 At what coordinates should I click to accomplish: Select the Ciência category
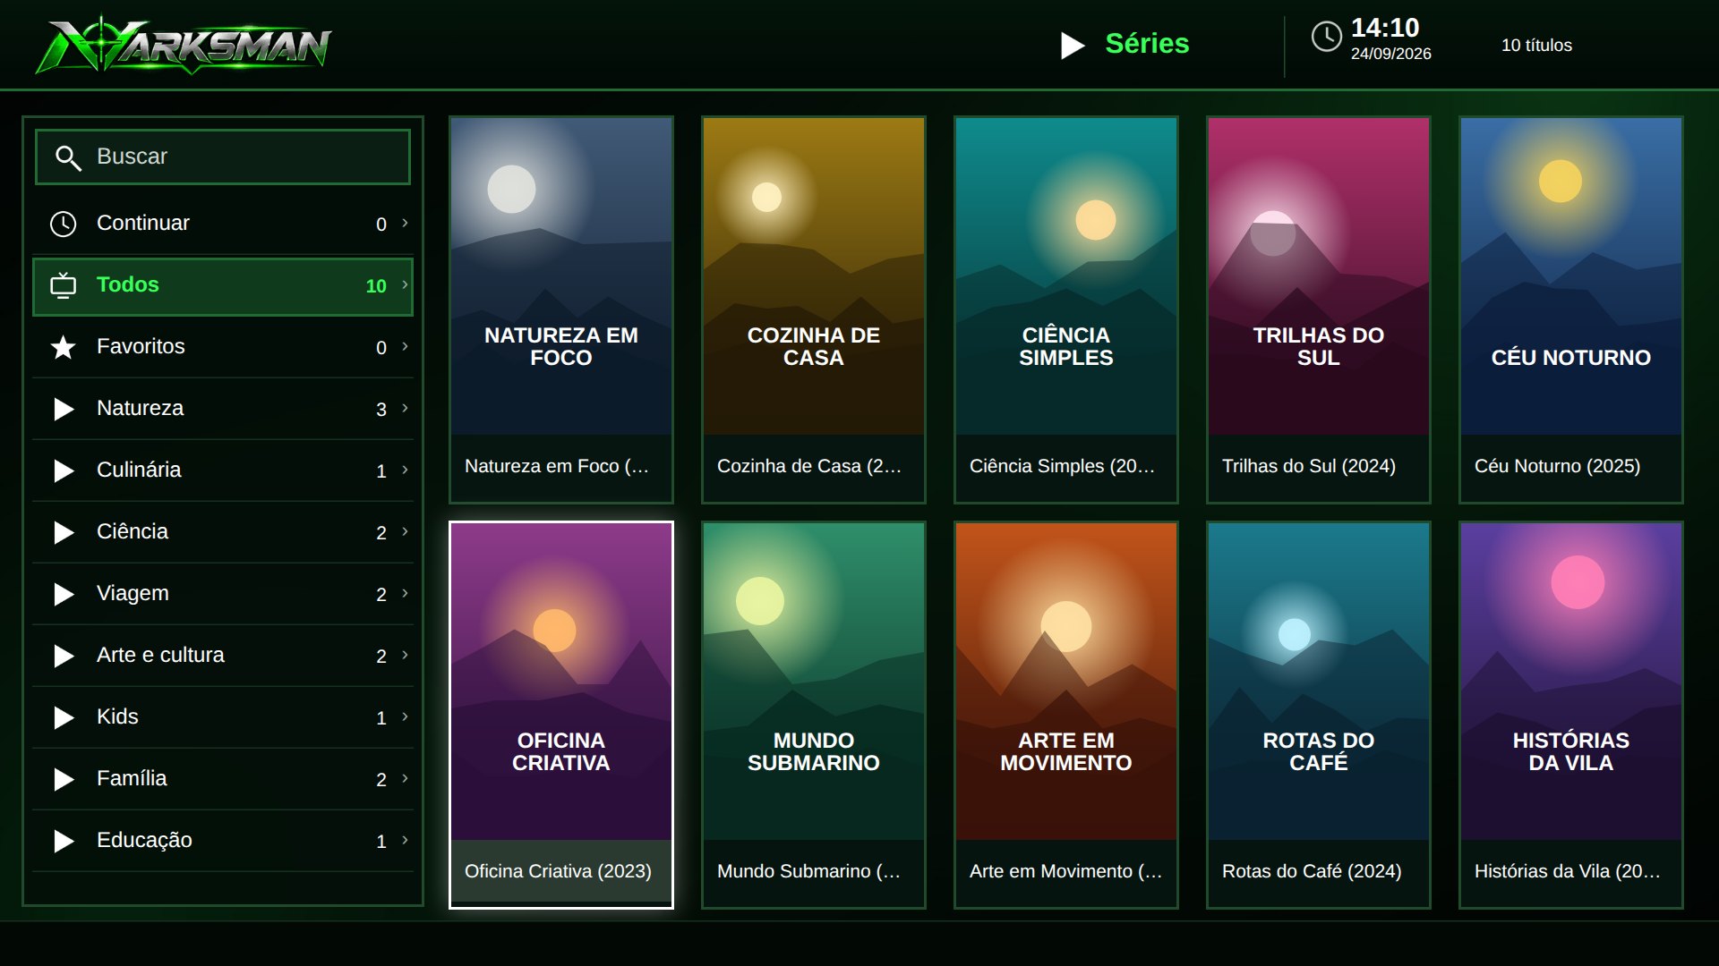[x=223, y=532]
